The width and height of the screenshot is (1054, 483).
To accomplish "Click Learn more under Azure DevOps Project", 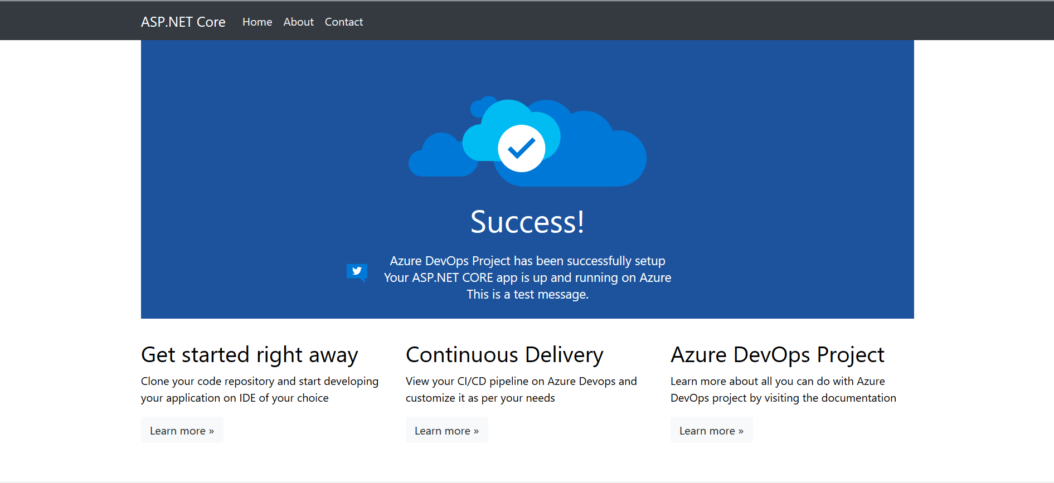I will click(712, 430).
